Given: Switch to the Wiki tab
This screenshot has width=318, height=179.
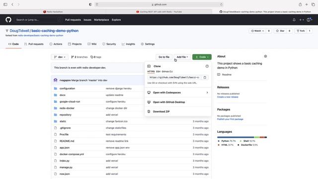Looking at the screenshot, I should [92, 44].
